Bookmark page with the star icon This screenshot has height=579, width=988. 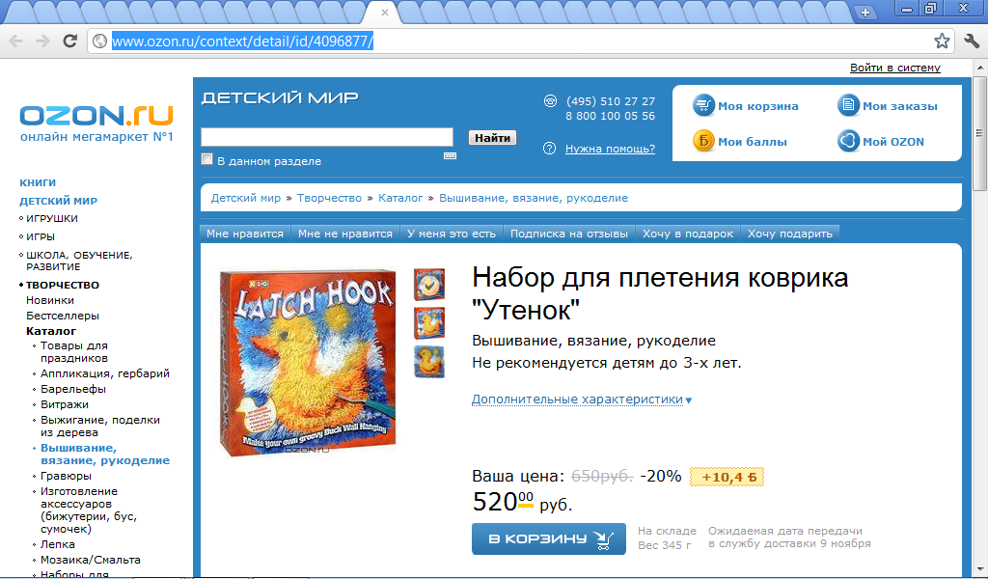pyautogui.click(x=942, y=41)
